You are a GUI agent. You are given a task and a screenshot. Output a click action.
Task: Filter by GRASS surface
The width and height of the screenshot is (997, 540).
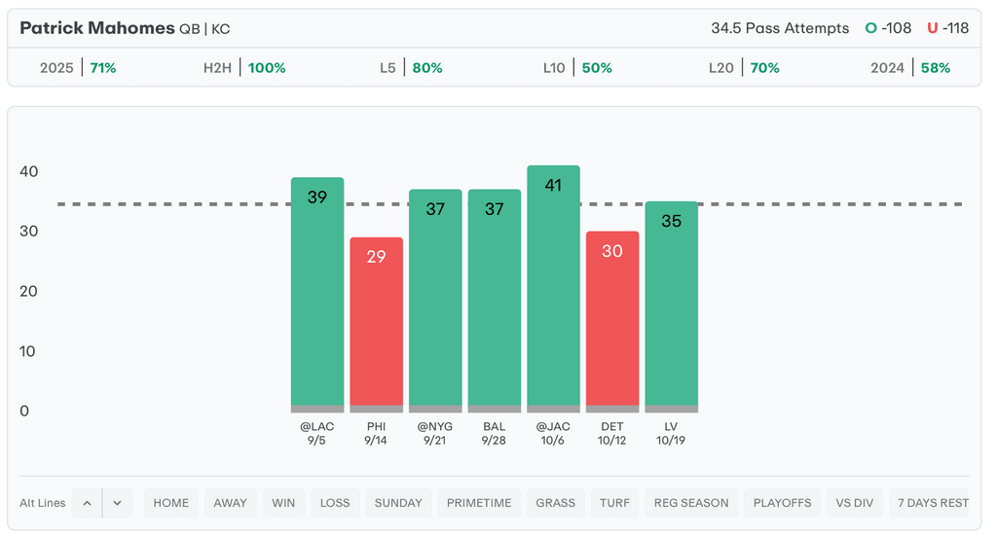(x=556, y=503)
